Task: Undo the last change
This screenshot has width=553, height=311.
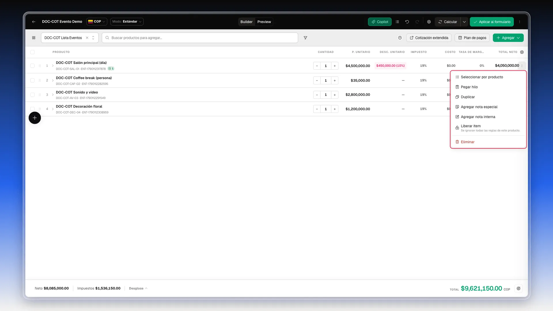Action: pyautogui.click(x=407, y=22)
